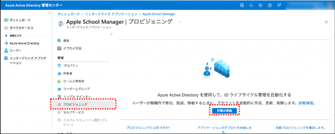Click the ユーザーとグループ icon
The image size is (335, 134).
[59, 89]
